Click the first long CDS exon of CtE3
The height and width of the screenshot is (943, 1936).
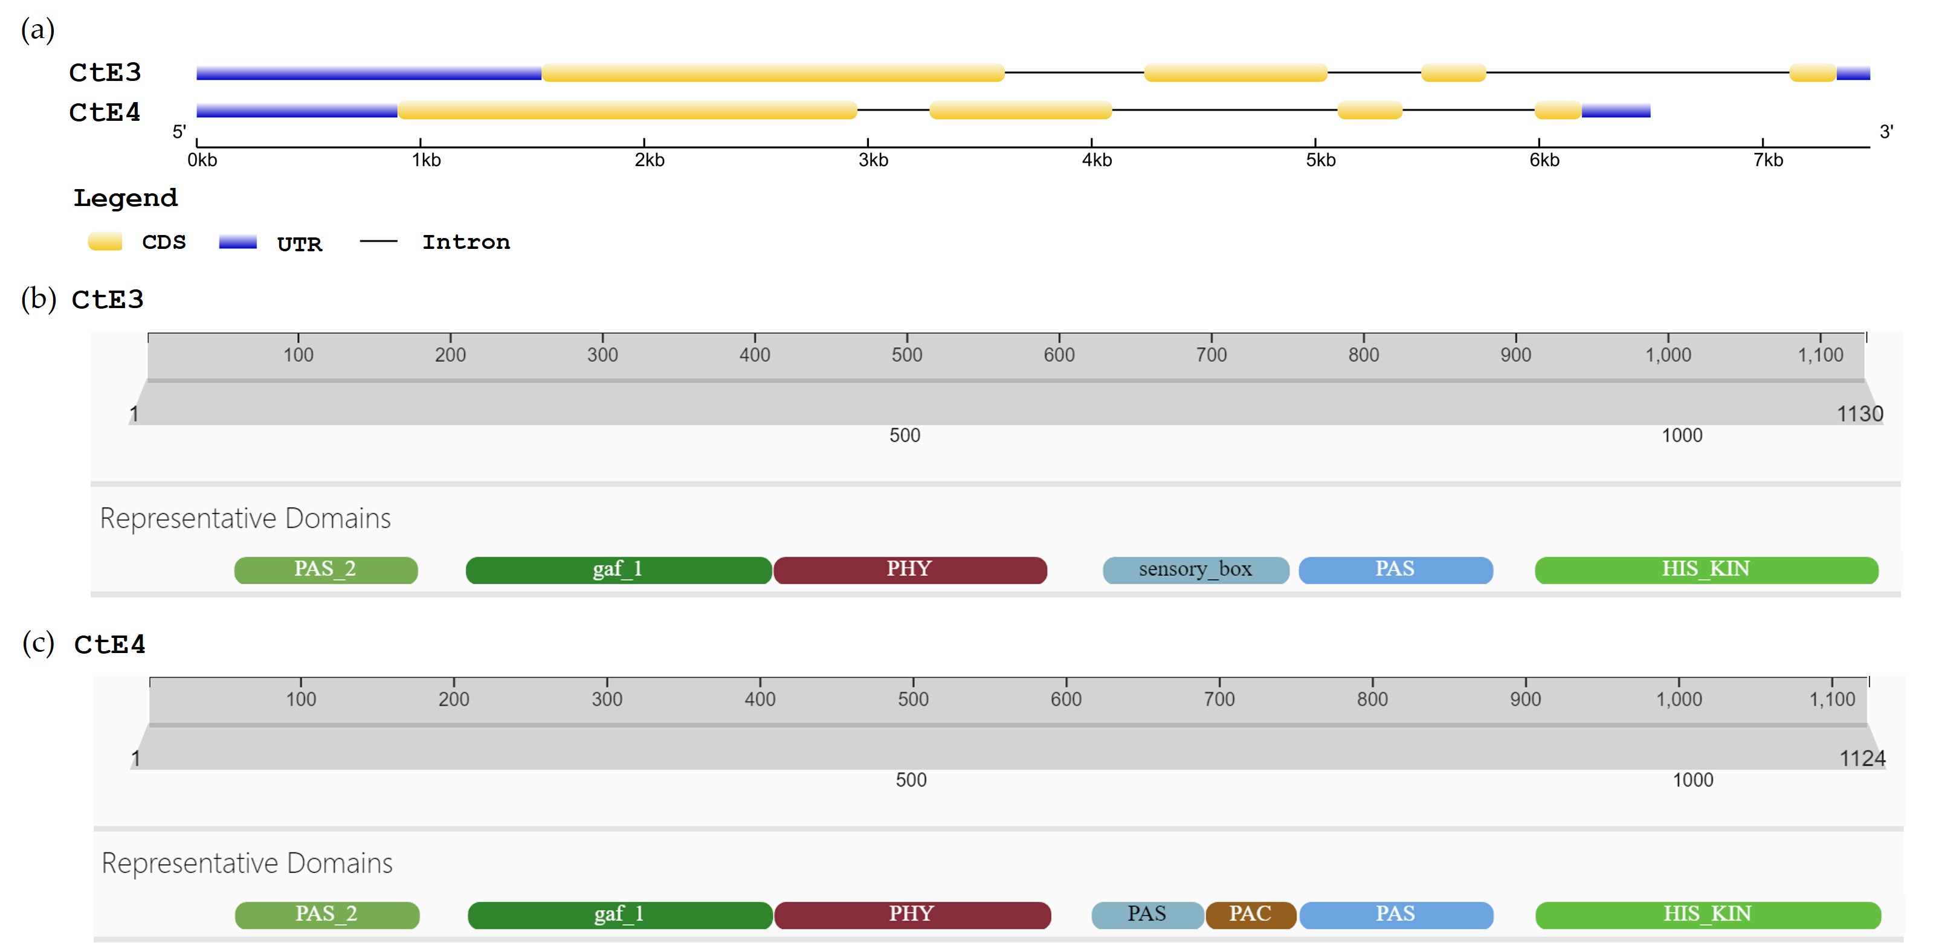[773, 73]
